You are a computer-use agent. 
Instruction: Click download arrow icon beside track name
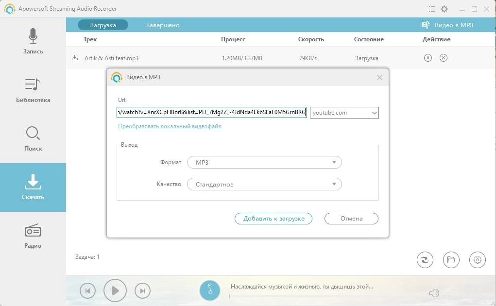(x=75, y=57)
